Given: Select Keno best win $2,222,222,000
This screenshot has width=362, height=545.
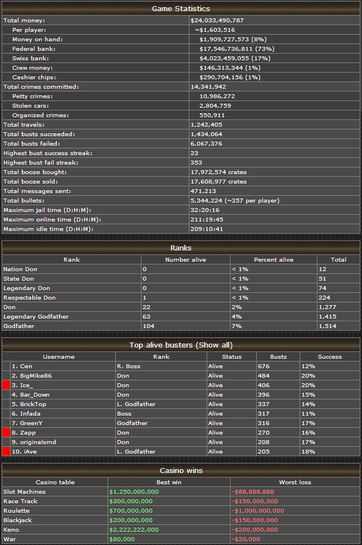Looking at the screenshot, I should click(134, 530).
